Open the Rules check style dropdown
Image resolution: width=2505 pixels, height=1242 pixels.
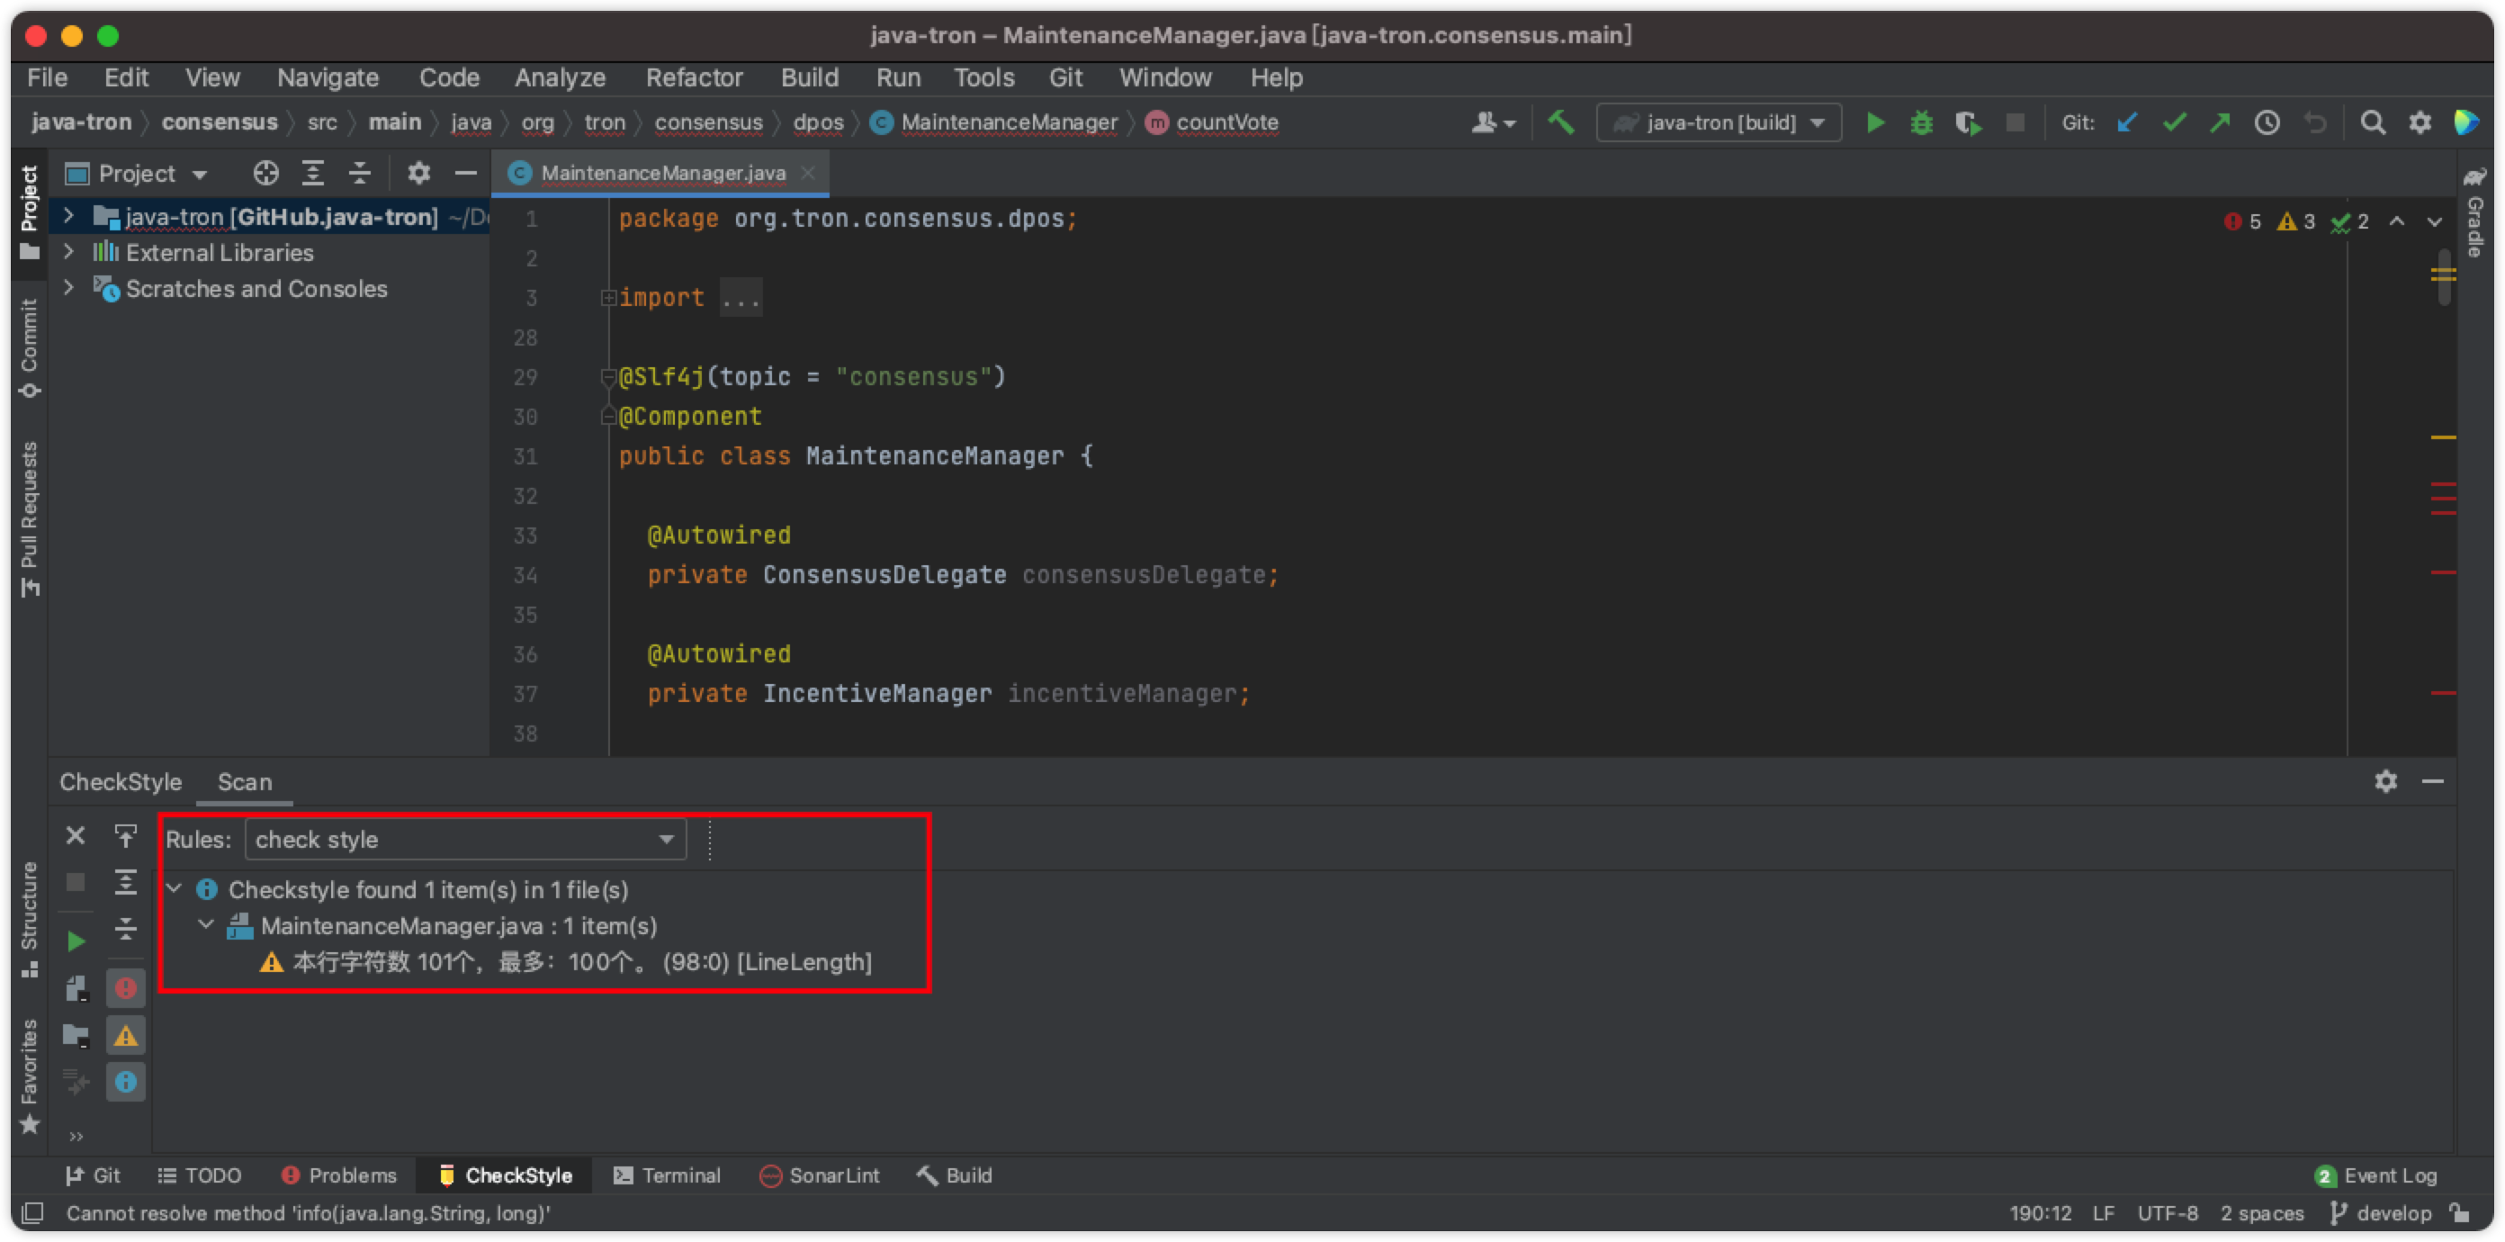pos(465,840)
